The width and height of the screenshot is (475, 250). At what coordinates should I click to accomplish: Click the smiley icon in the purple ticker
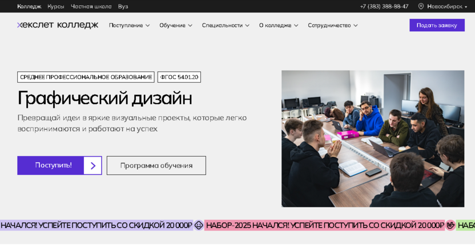199,225
